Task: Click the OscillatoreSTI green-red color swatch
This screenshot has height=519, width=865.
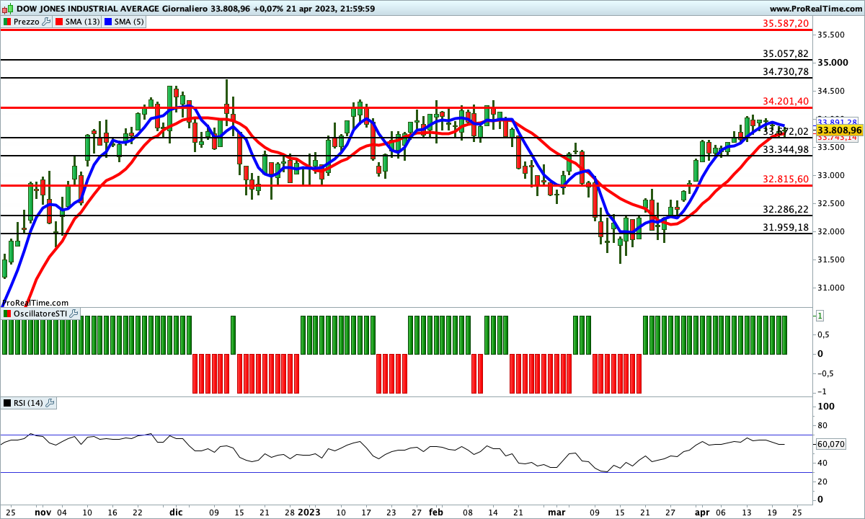Action: coord(6,314)
